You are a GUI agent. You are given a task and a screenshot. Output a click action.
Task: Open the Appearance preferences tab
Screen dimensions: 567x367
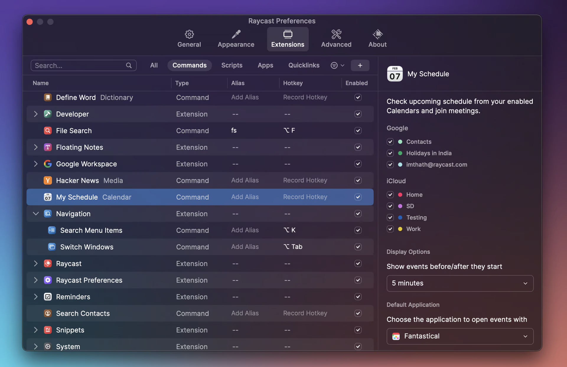236,39
